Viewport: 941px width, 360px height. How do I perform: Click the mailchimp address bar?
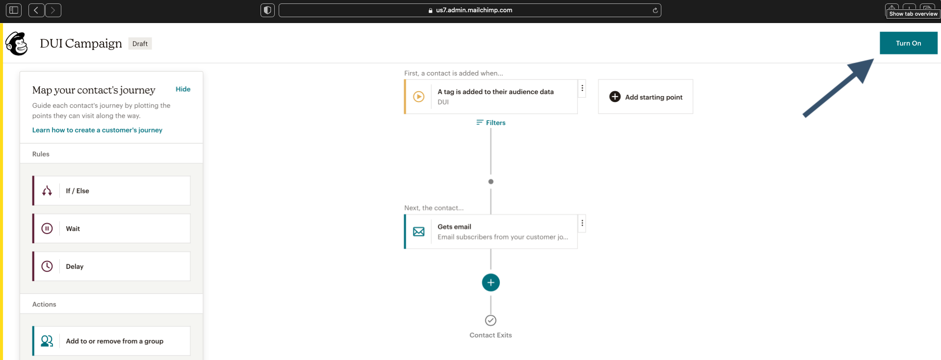coord(470,10)
